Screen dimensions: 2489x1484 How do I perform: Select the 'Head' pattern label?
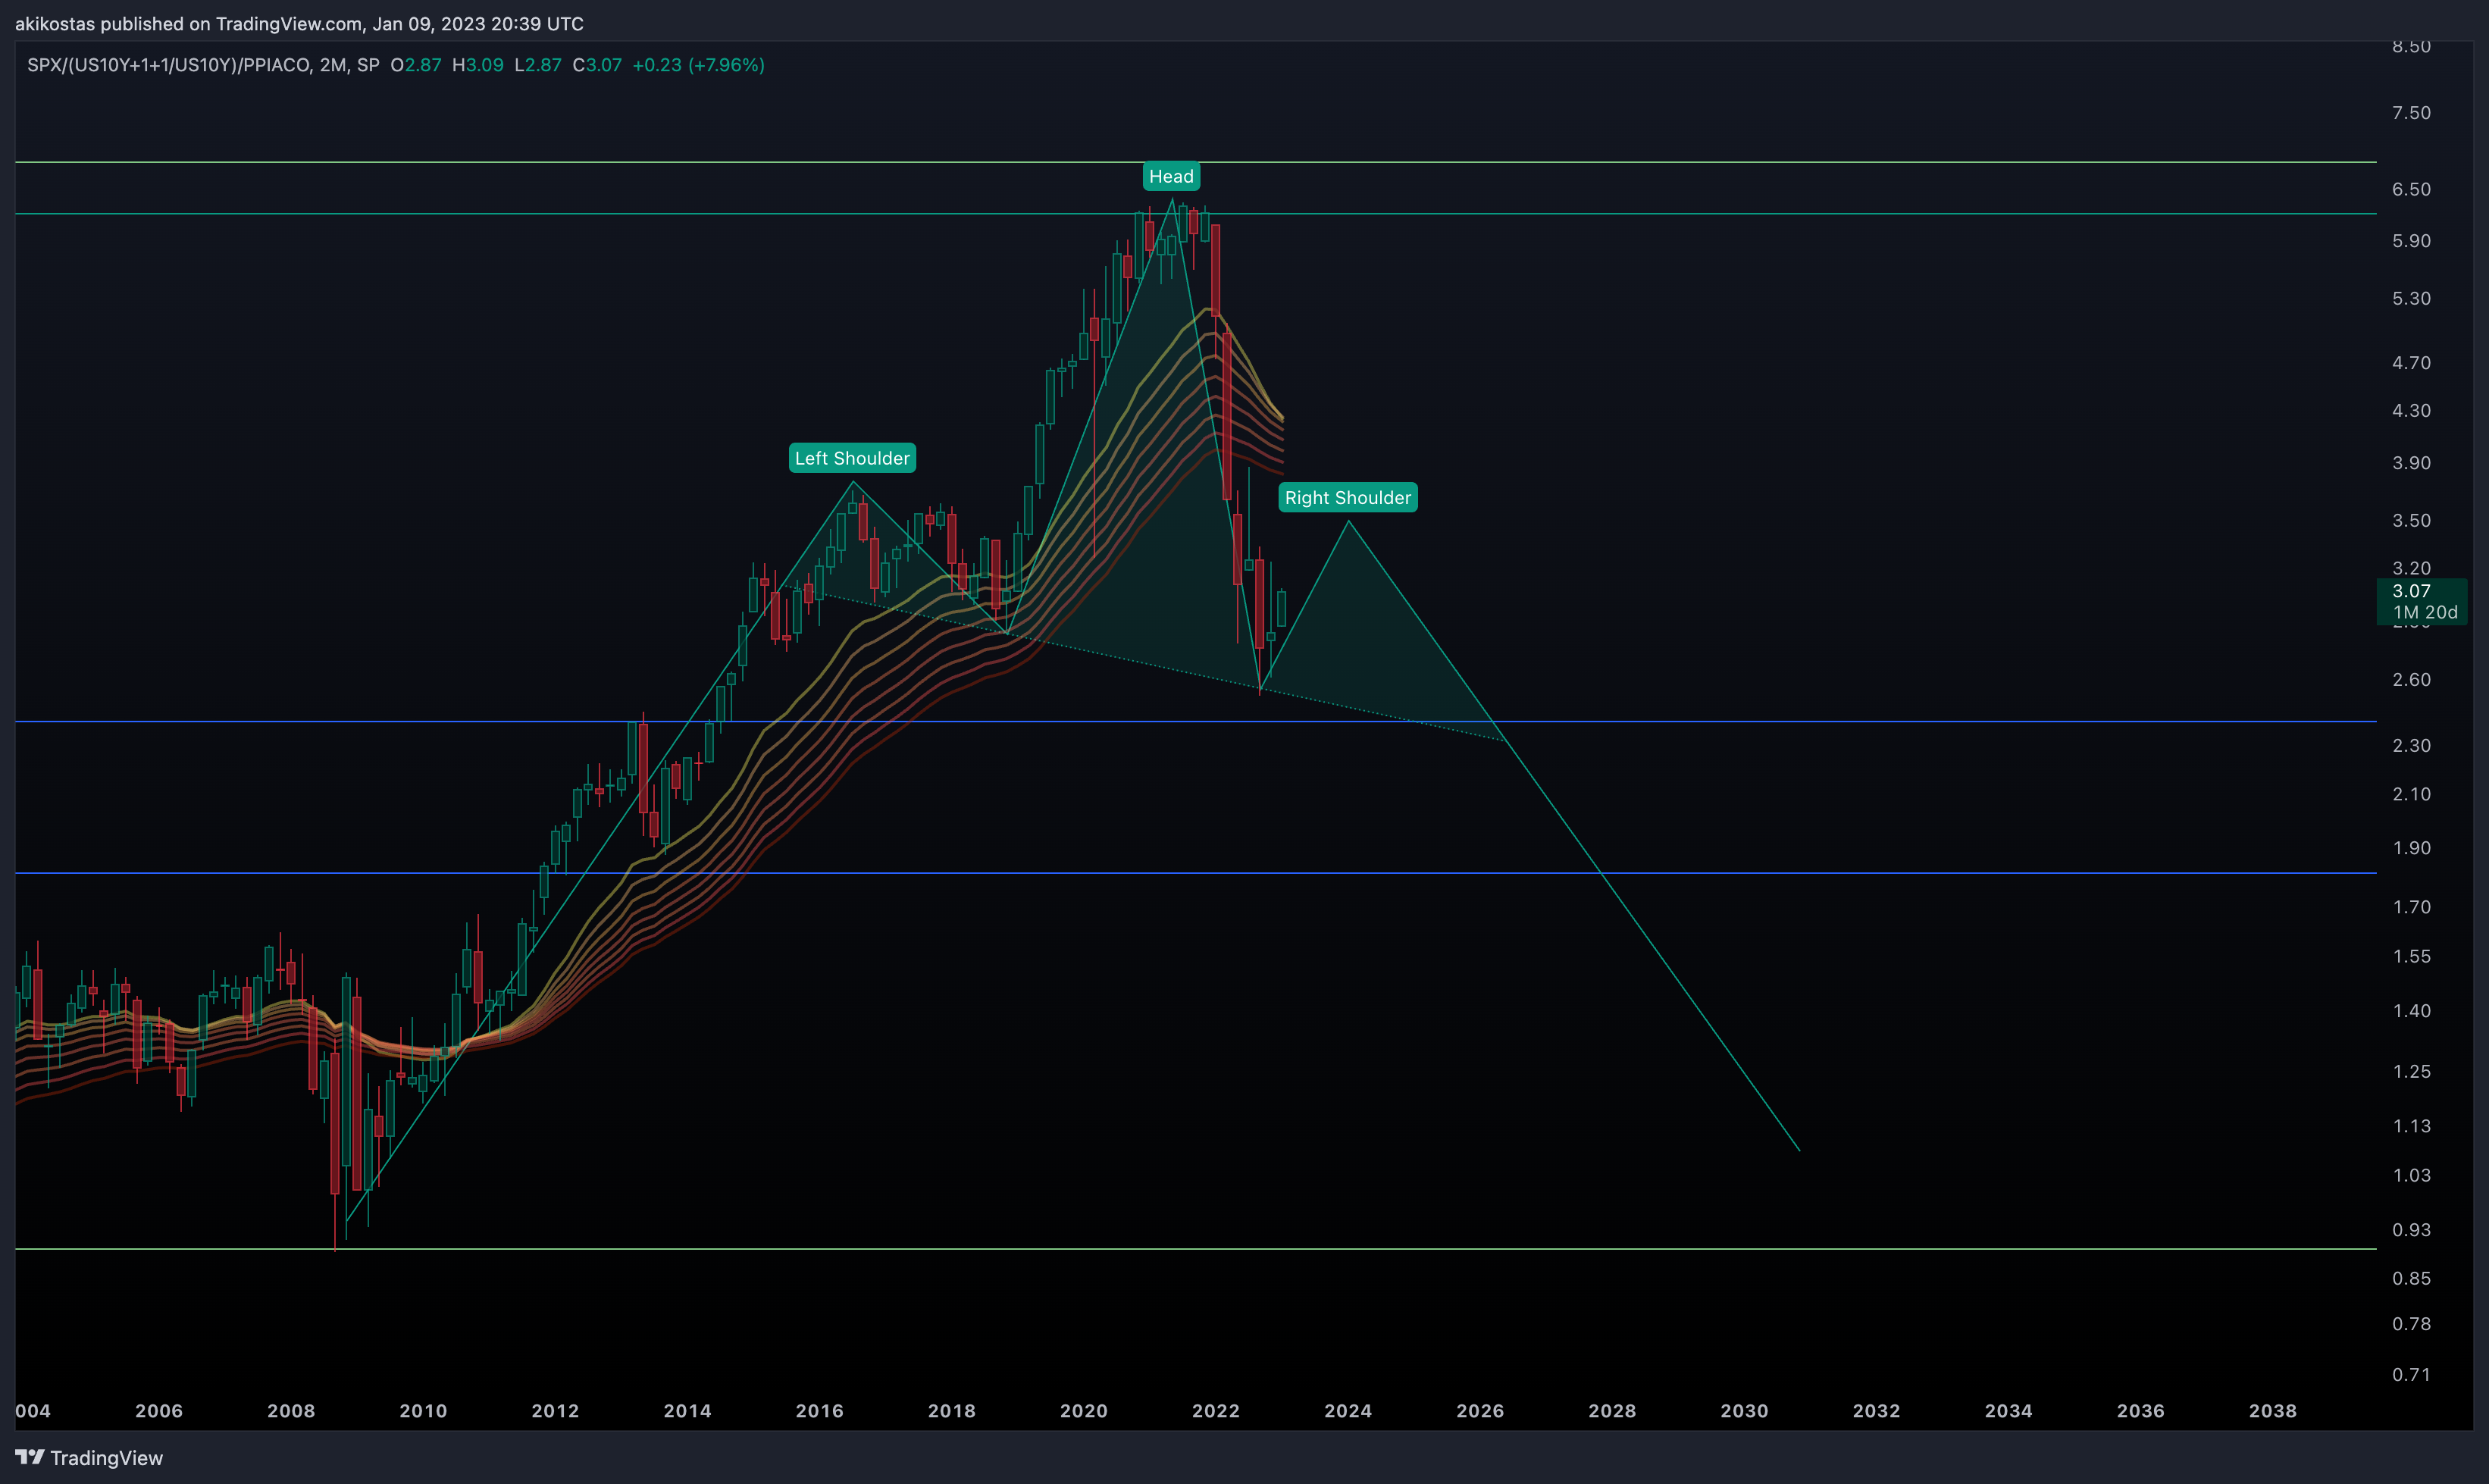1171,176
